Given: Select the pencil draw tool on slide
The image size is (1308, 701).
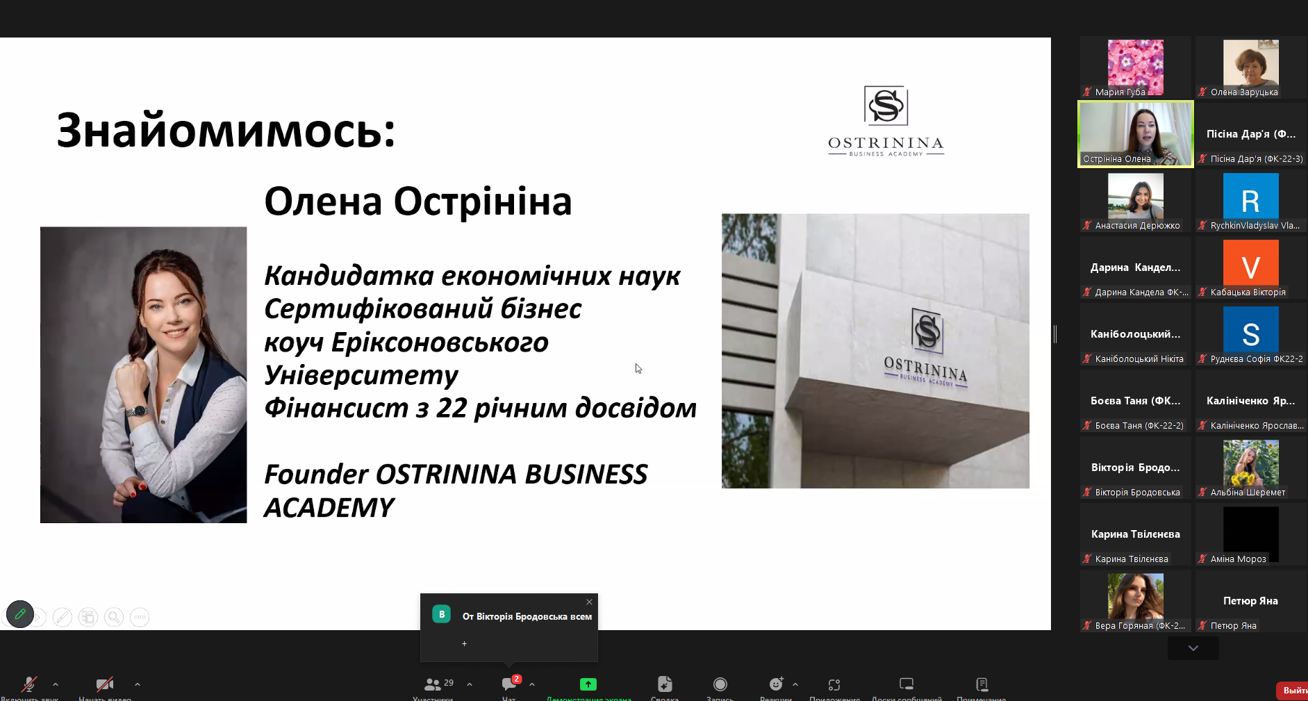Looking at the screenshot, I should [63, 617].
